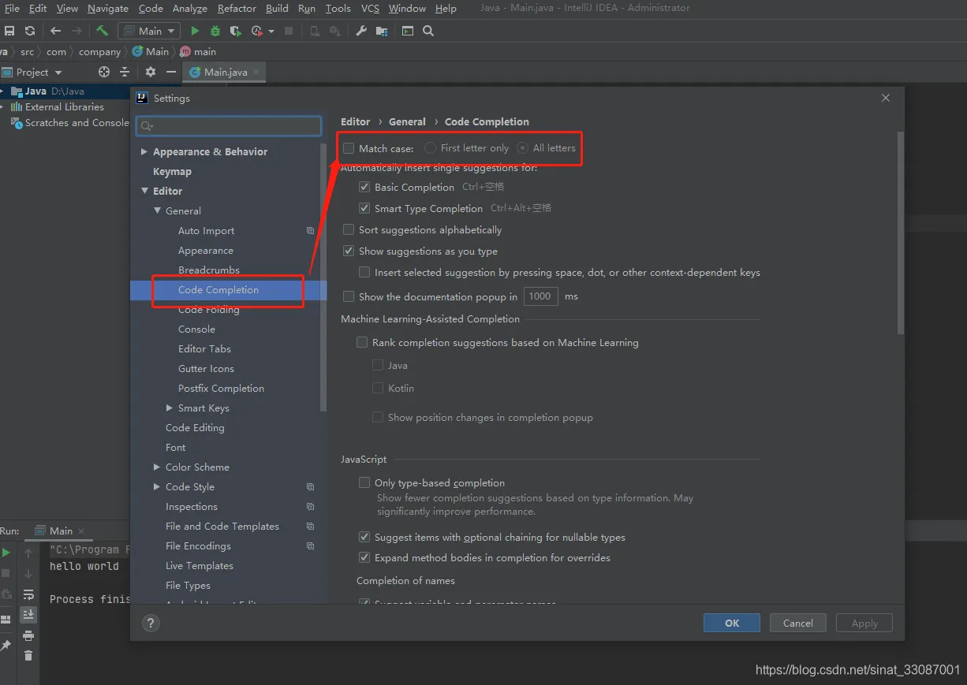
Task: Click the Run panel restore layout icon
Action: point(6,620)
